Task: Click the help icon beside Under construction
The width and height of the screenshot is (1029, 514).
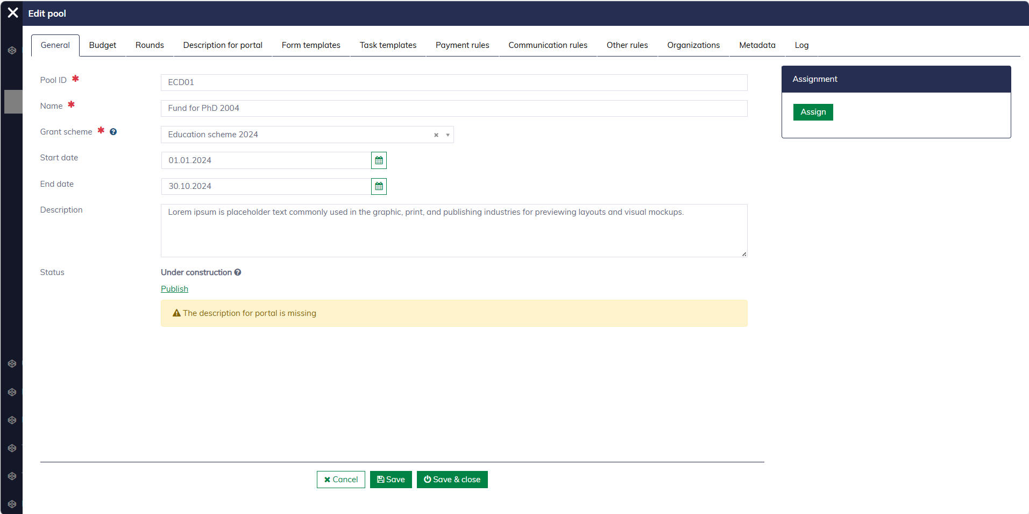Action: [238, 272]
